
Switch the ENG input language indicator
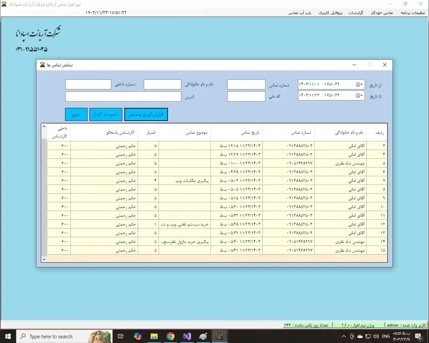(386, 336)
